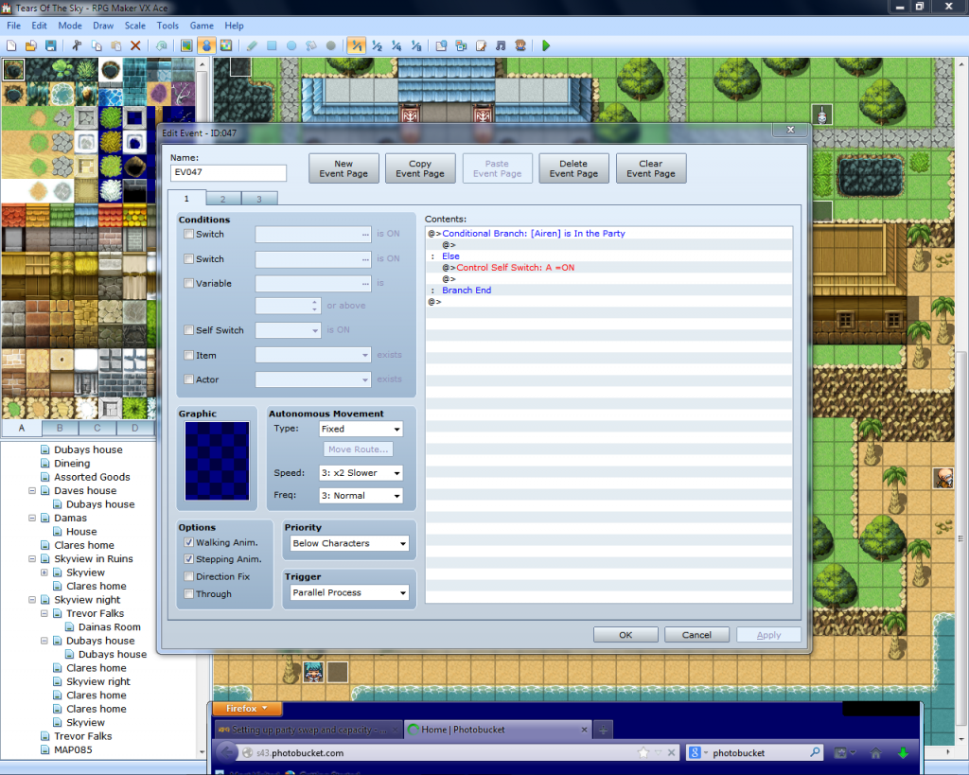Click the New Event Page button
969x775 pixels.
tap(344, 168)
